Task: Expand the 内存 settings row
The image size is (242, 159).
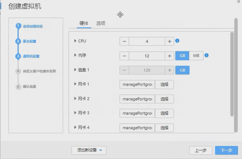Action: point(75,55)
